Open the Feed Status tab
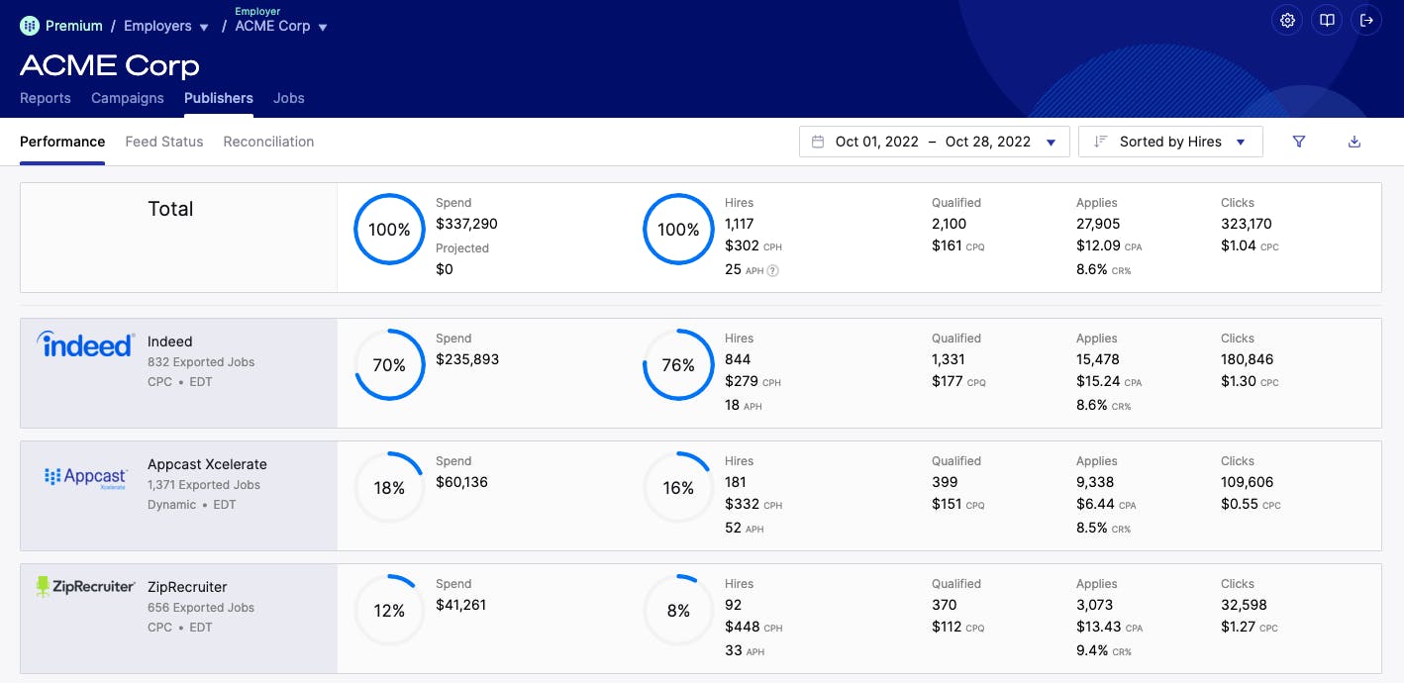 point(163,142)
